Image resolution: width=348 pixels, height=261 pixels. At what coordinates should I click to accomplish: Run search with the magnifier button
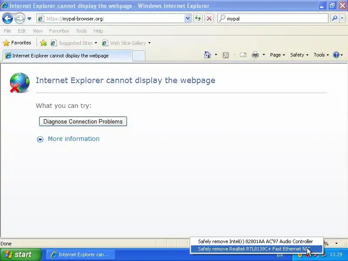point(335,18)
